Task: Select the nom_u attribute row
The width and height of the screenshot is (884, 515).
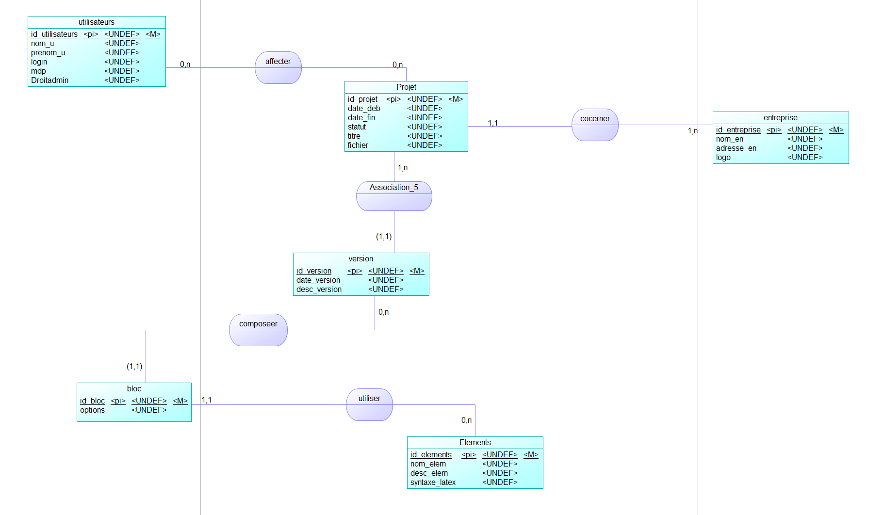Action: [x=43, y=44]
